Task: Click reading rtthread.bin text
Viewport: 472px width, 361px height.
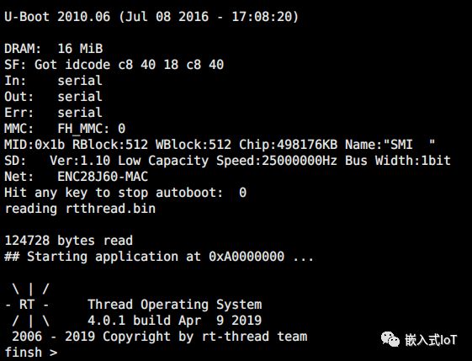Action: (80, 209)
